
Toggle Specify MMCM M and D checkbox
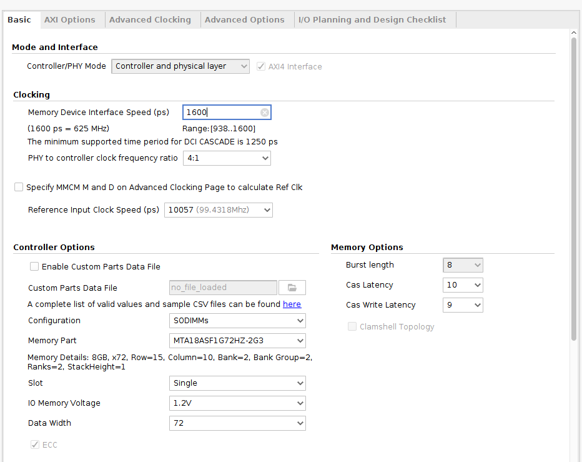(18, 187)
